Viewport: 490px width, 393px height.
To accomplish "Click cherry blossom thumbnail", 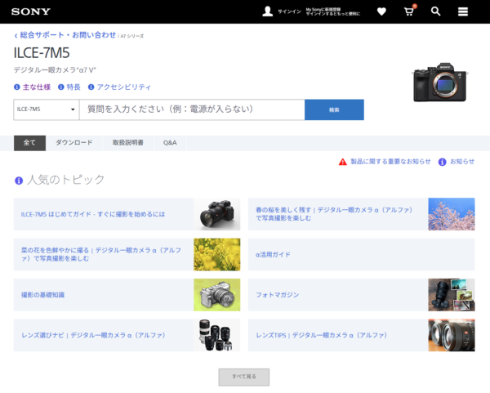I will tap(452, 214).
